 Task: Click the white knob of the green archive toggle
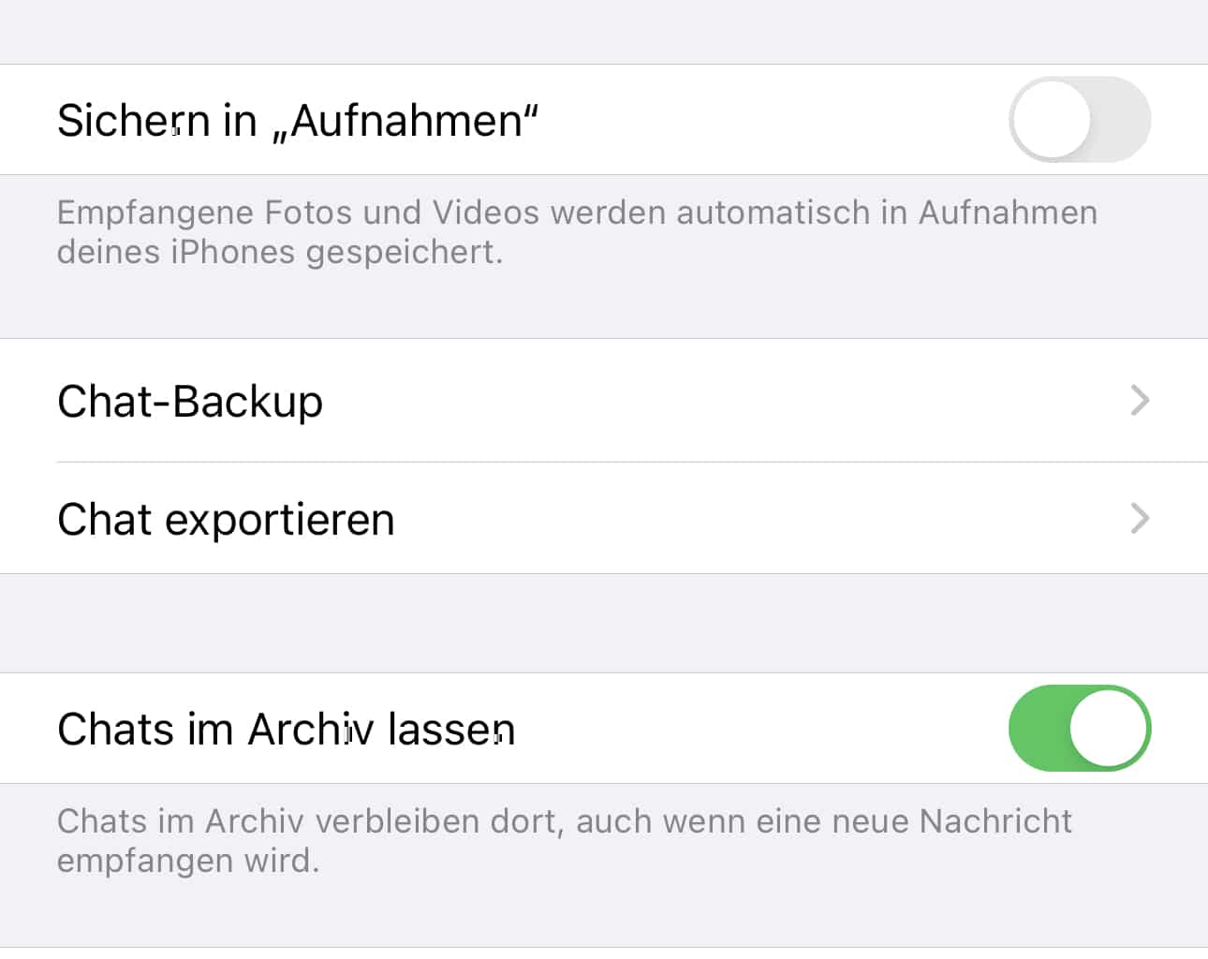1109,729
